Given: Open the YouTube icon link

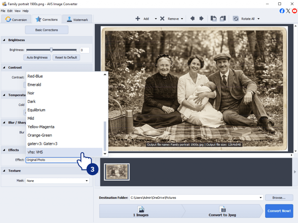Looking at the screenshot, I should (x=295, y=11).
